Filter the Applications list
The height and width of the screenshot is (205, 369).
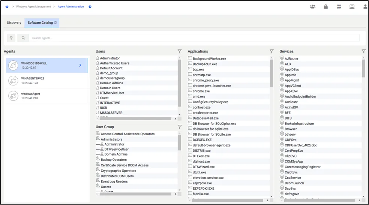(271, 51)
